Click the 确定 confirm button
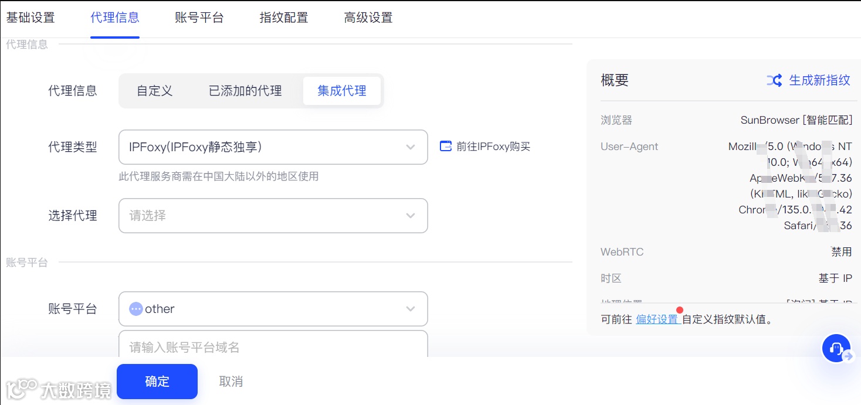 click(157, 382)
